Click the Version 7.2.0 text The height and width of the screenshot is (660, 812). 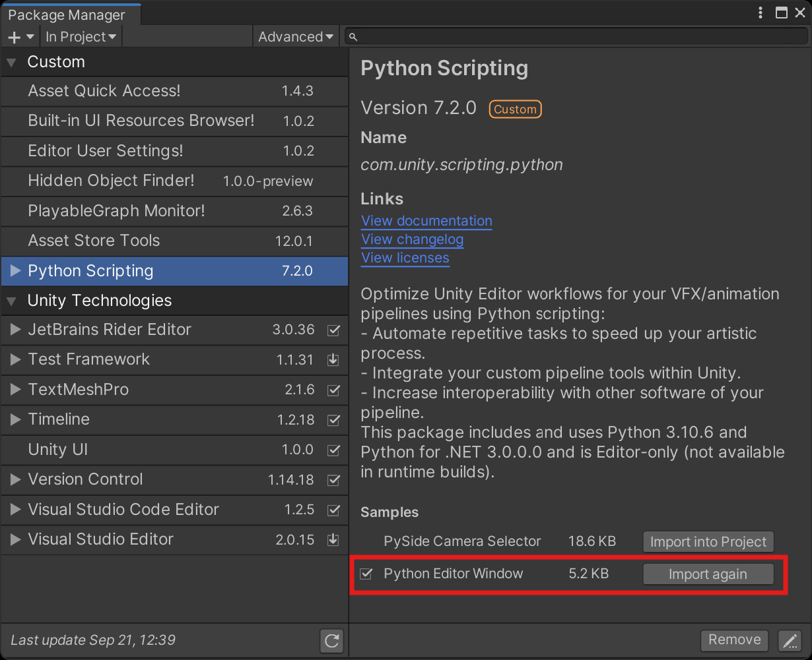[419, 108]
